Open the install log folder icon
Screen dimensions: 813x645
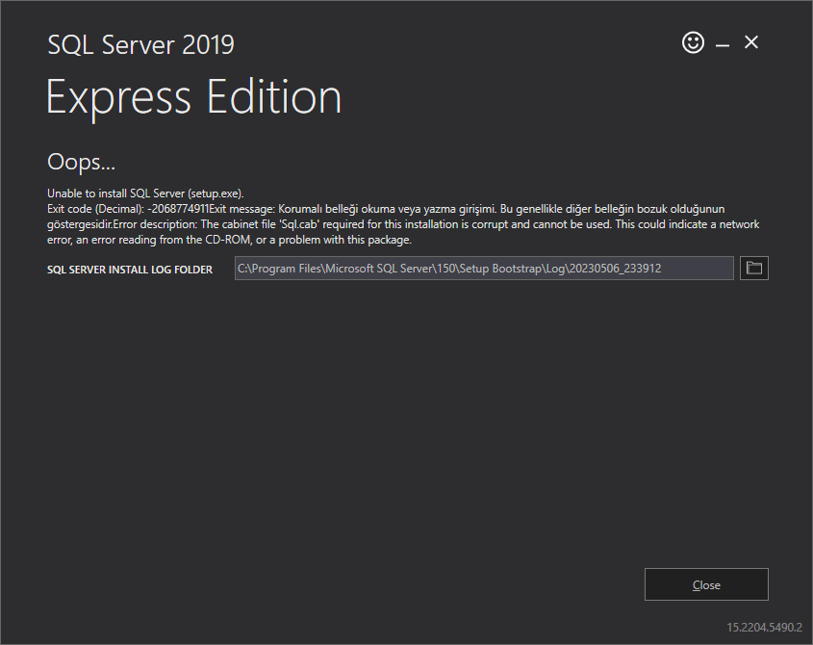[754, 269]
